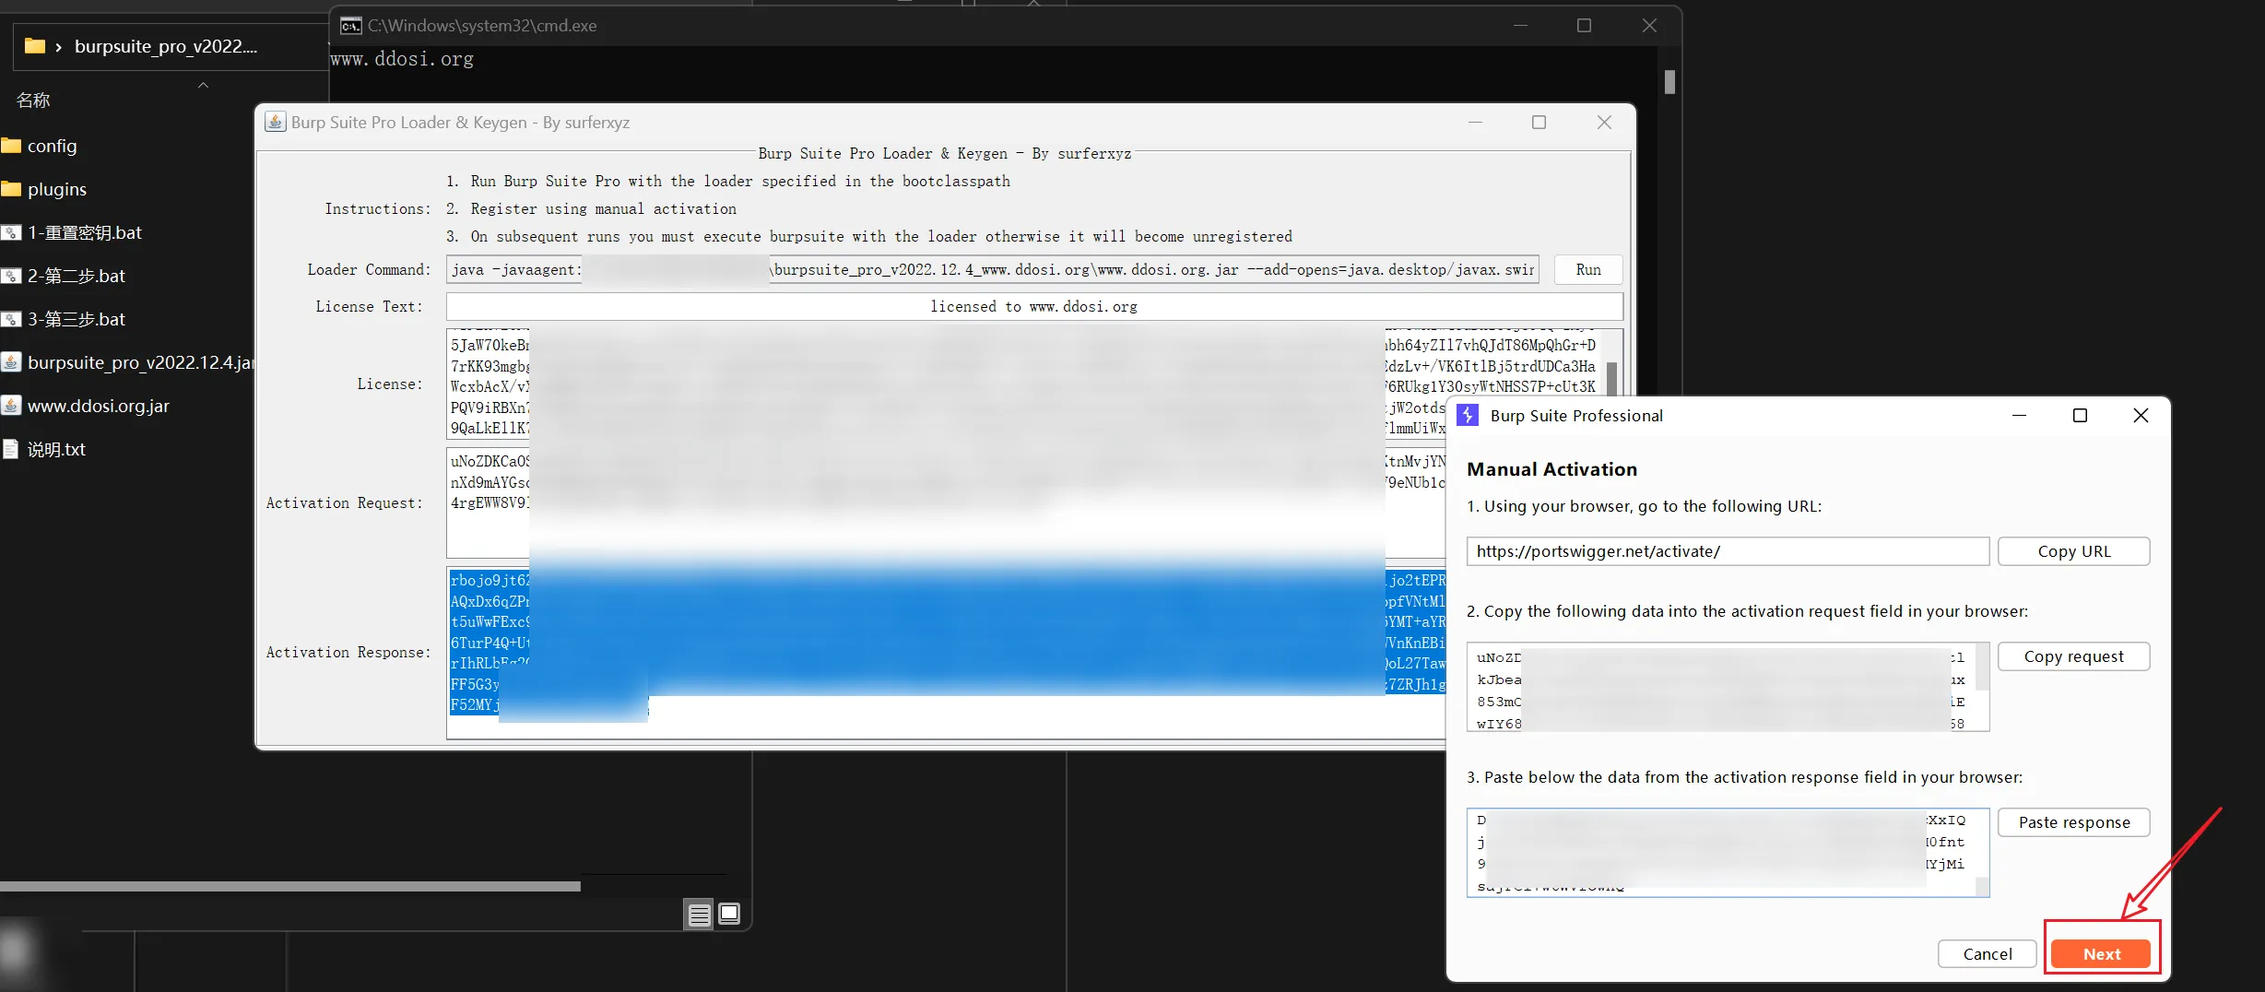Close the Burp Suite Professional dialog
Image resolution: width=2265 pixels, height=992 pixels.
click(2141, 415)
